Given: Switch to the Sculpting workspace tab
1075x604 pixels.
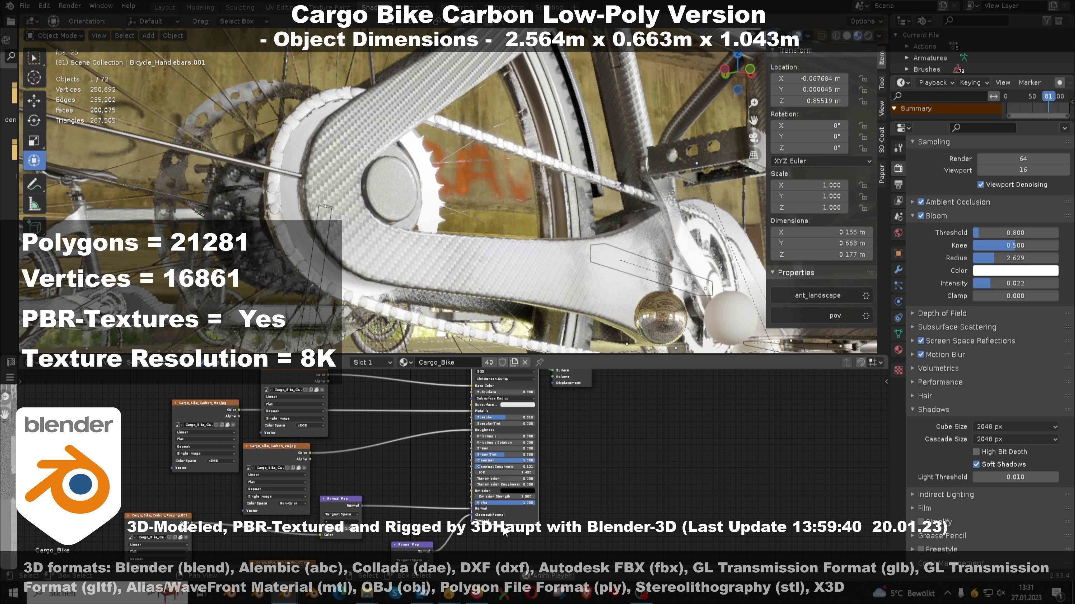Looking at the screenshot, I should [x=240, y=8].
